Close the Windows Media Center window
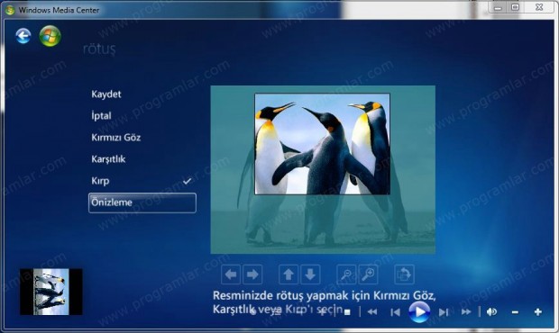 pos(539,7)
